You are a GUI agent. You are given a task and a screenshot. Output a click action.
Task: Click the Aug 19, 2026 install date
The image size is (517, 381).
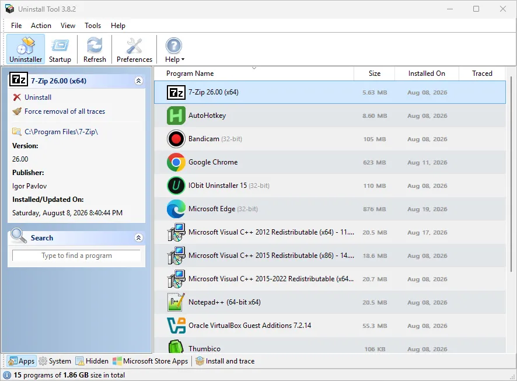pos(427,209)
